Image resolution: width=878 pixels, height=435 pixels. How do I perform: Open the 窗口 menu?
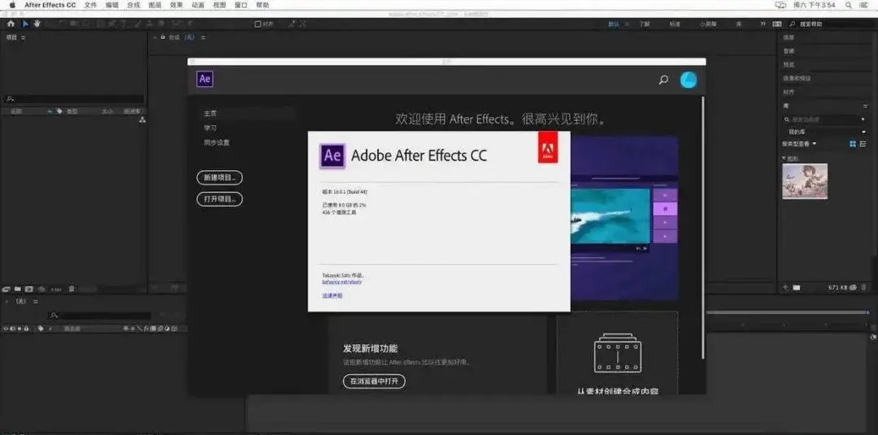(241, 5)
